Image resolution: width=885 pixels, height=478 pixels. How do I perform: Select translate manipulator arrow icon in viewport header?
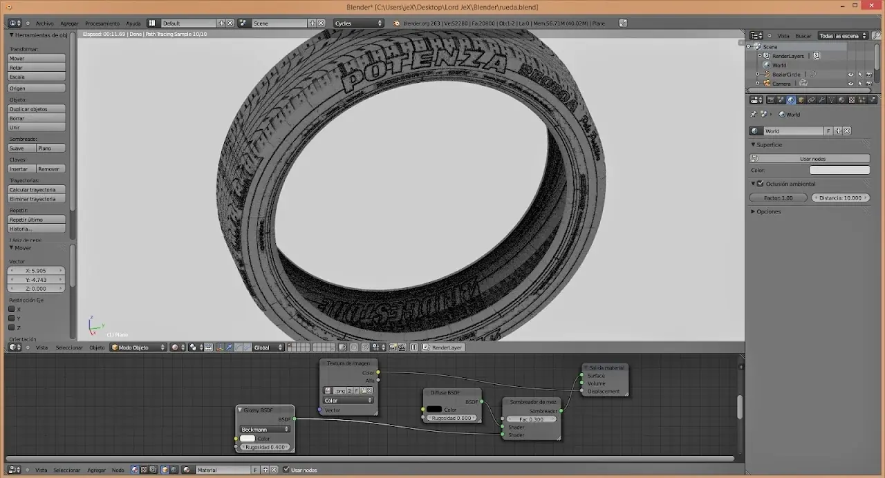229,347
